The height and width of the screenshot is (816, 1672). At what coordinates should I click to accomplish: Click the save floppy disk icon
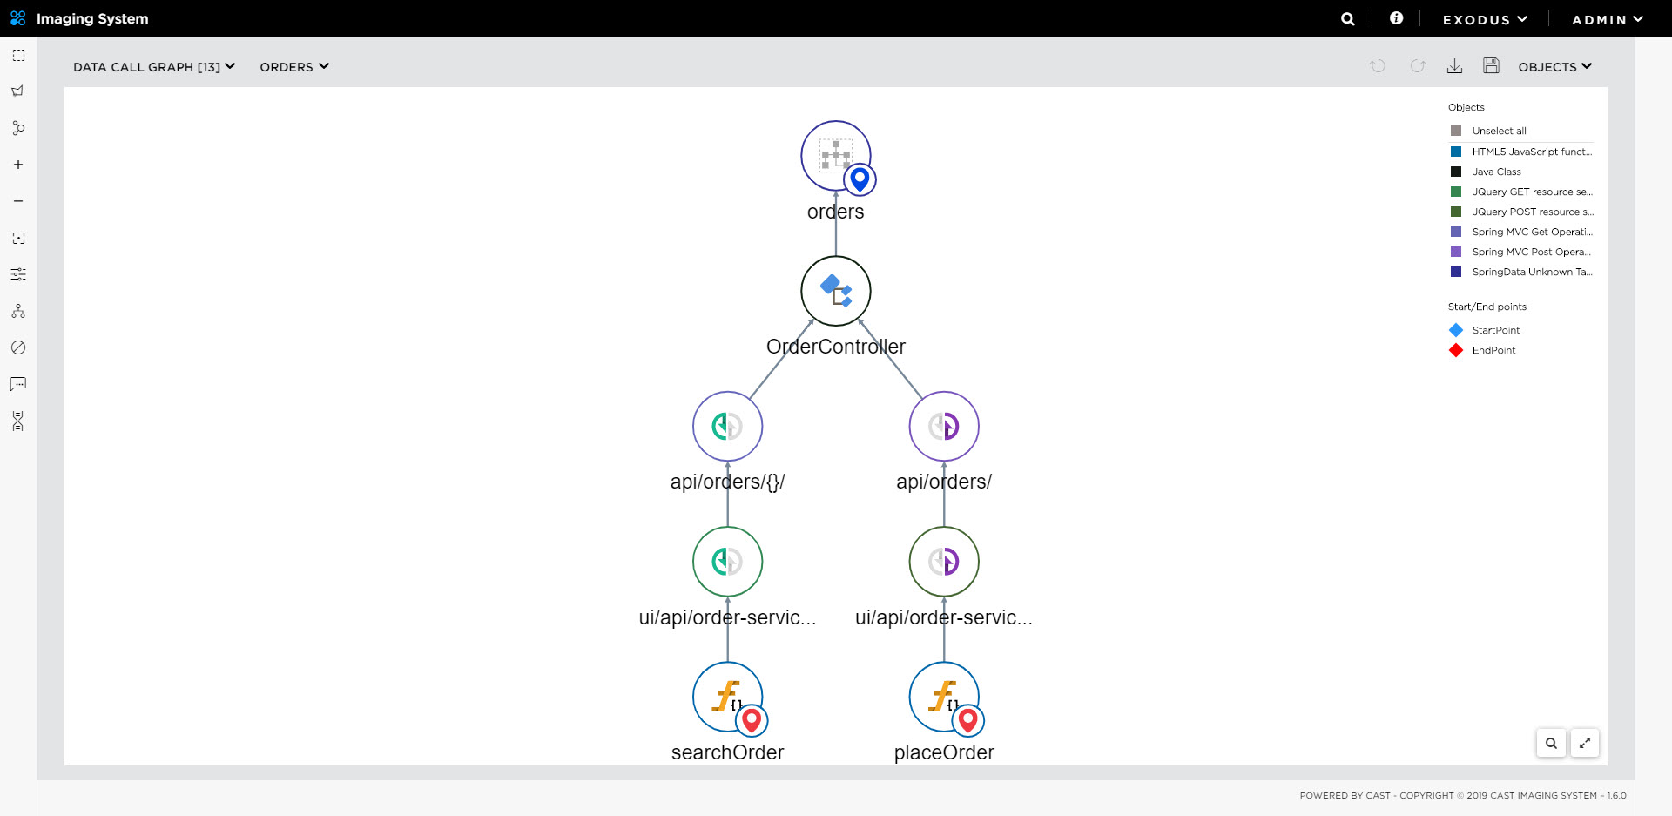click(x=1491, y=66)
